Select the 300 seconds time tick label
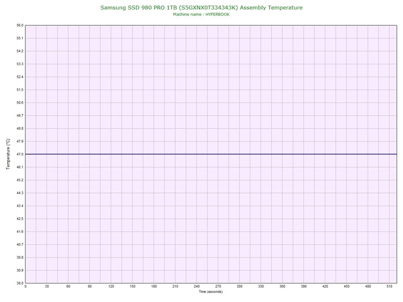The image size is (403, 302). (x=239, y=286)
